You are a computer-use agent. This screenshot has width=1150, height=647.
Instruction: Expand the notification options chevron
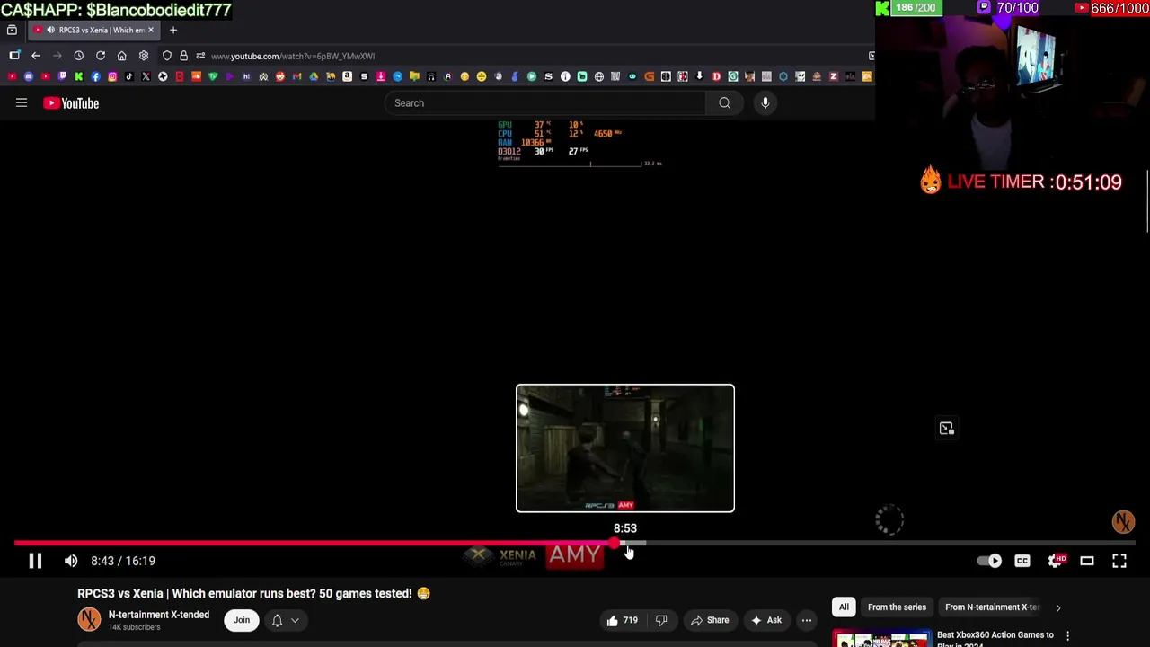(x=295, y=620)
